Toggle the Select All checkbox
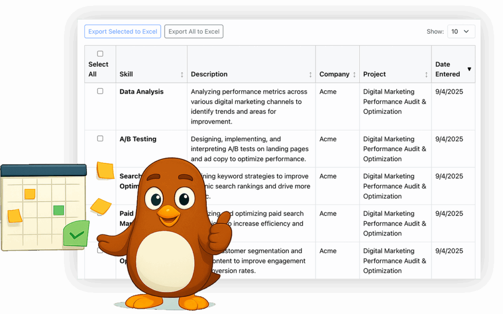Image resolution: width=503 pixels, height=314 pixels. click(100, 53)
